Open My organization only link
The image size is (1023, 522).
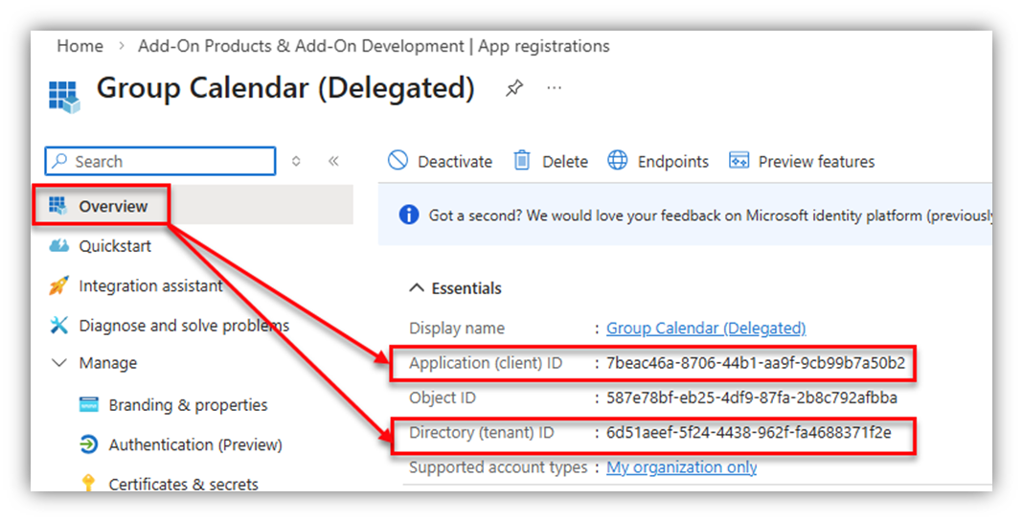[x=682, y=467]
